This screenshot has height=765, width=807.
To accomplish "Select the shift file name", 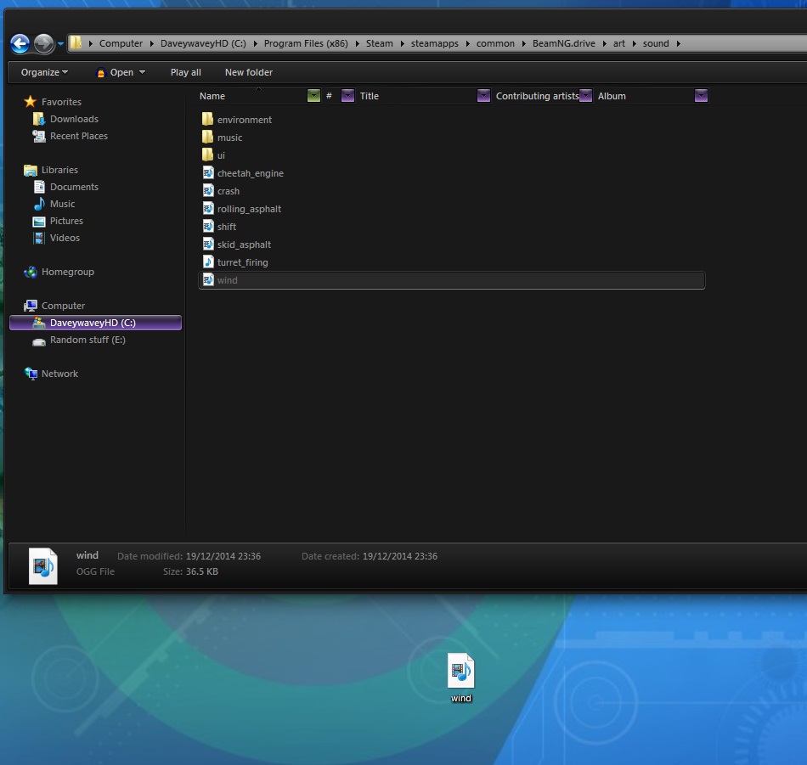I will 227,227.
